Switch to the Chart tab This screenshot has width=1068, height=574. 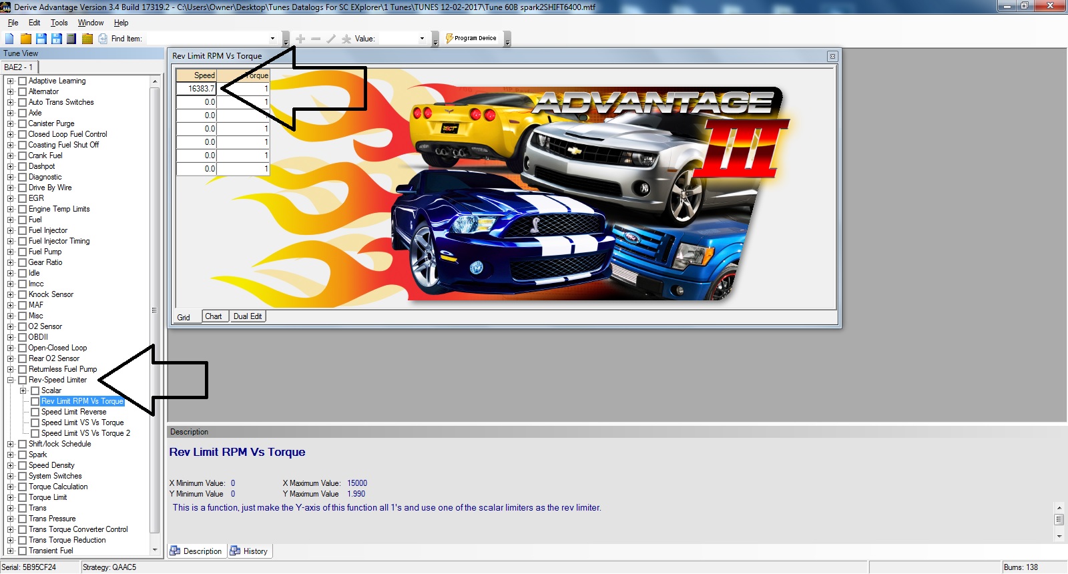click(x=214, y=316)
